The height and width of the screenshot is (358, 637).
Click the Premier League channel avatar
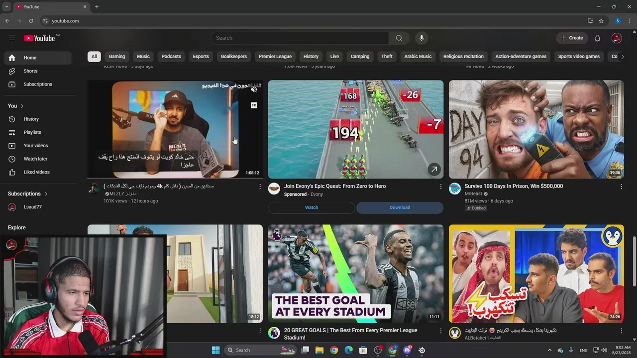point(274,333)
